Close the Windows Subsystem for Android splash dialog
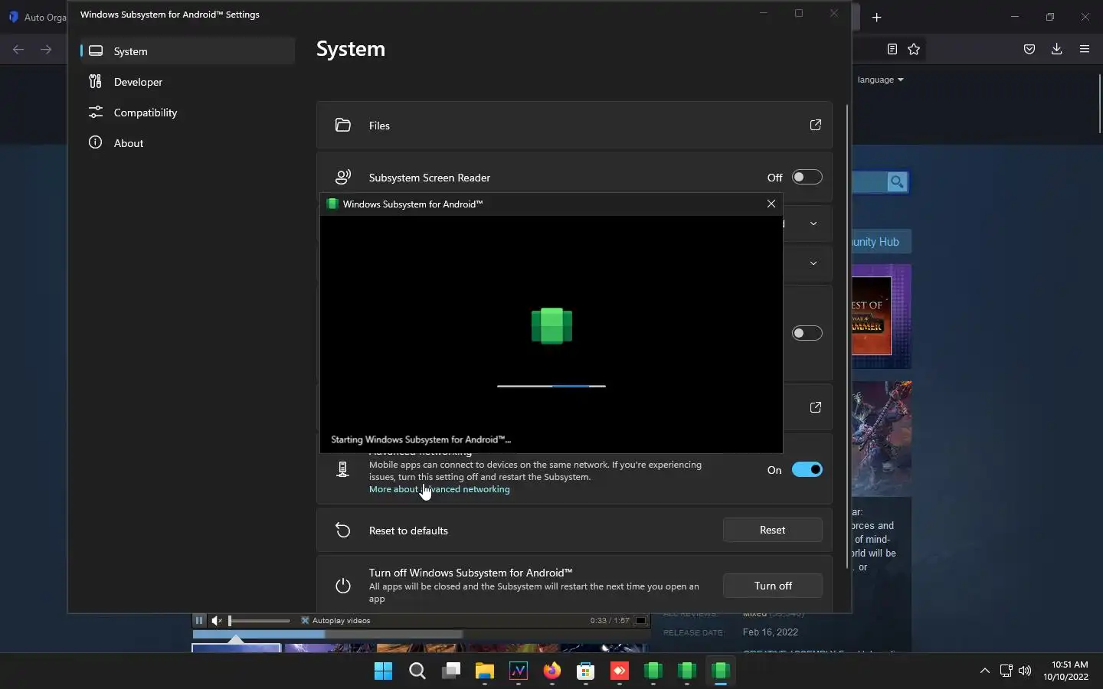This screenshot has height=689, width=1103. point(771,204)
